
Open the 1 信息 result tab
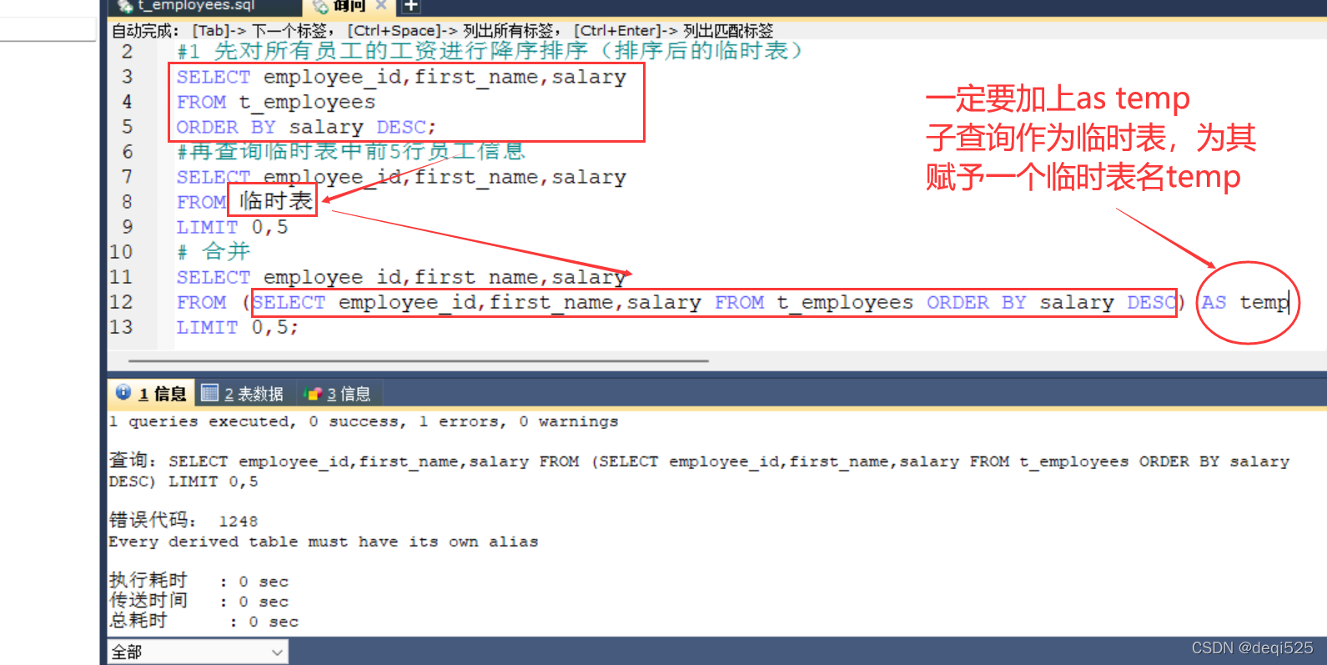tap(152, 393)
